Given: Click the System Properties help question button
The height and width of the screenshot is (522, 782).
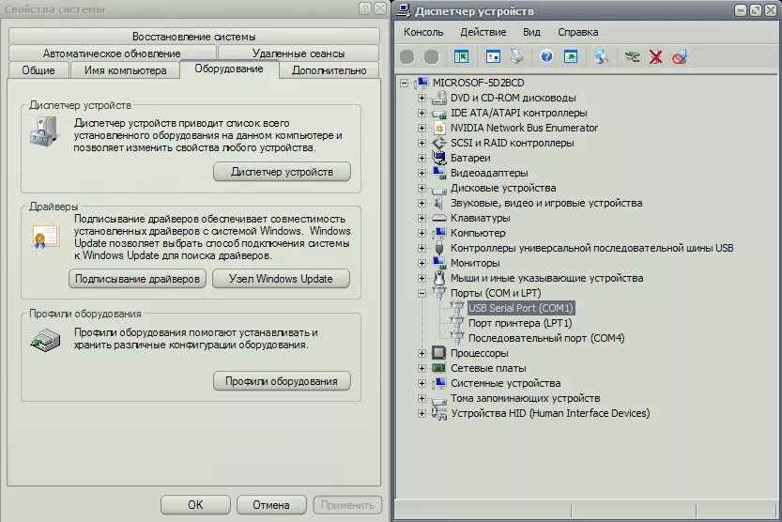Looking at the screenshot, I should (365, 8).
